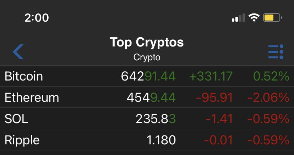Tap Ethereum change value -95.91
This screenshot has width=294, height=155.
point(216,98)
